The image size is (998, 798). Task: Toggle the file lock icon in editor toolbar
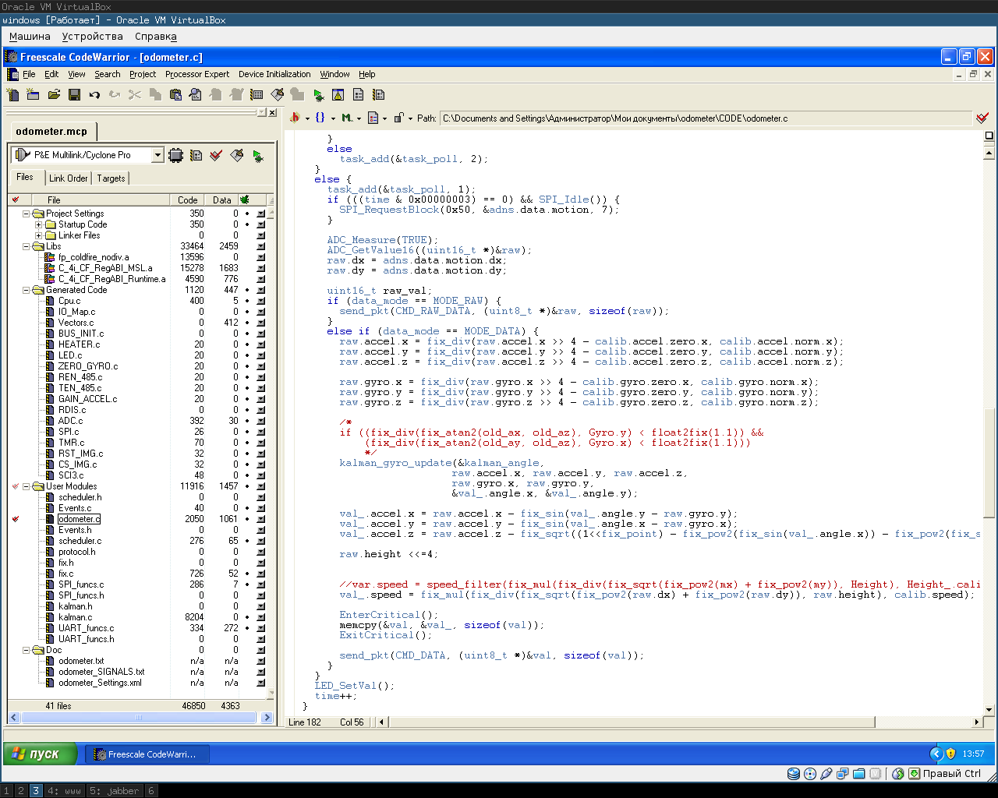[398, 118]
